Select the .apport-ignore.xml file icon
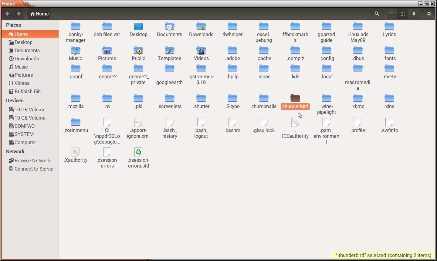 pyautogui.click(x=138, y=123)
